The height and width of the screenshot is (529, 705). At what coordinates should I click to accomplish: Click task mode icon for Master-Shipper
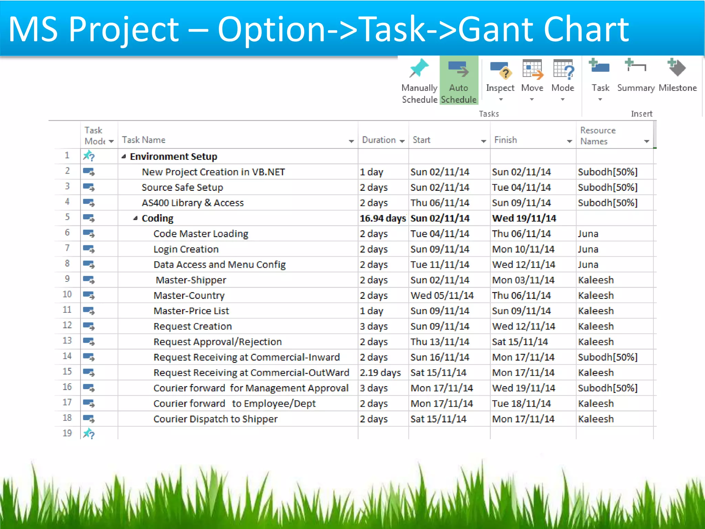pyautogui.click(x=89, y=280)
